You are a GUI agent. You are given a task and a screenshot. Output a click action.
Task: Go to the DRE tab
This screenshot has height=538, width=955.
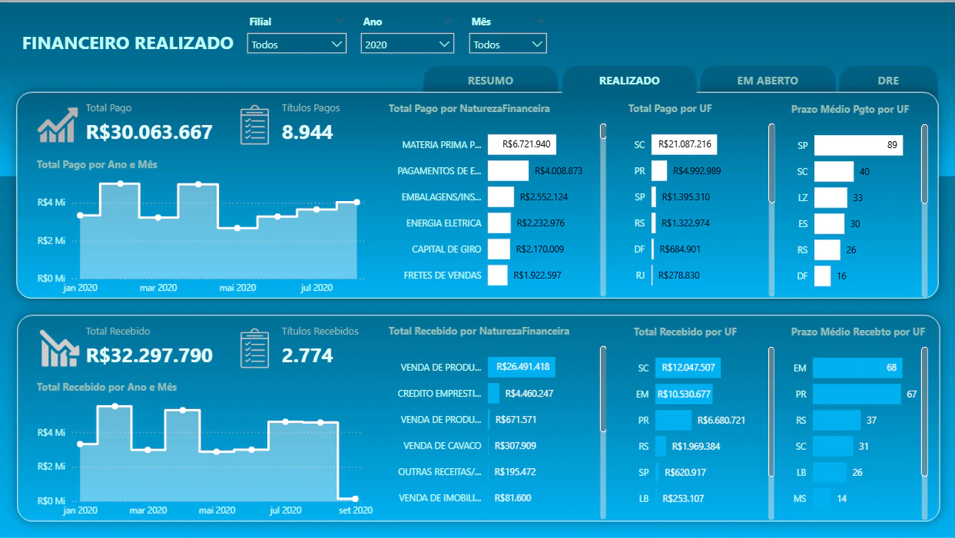point(888,80)
